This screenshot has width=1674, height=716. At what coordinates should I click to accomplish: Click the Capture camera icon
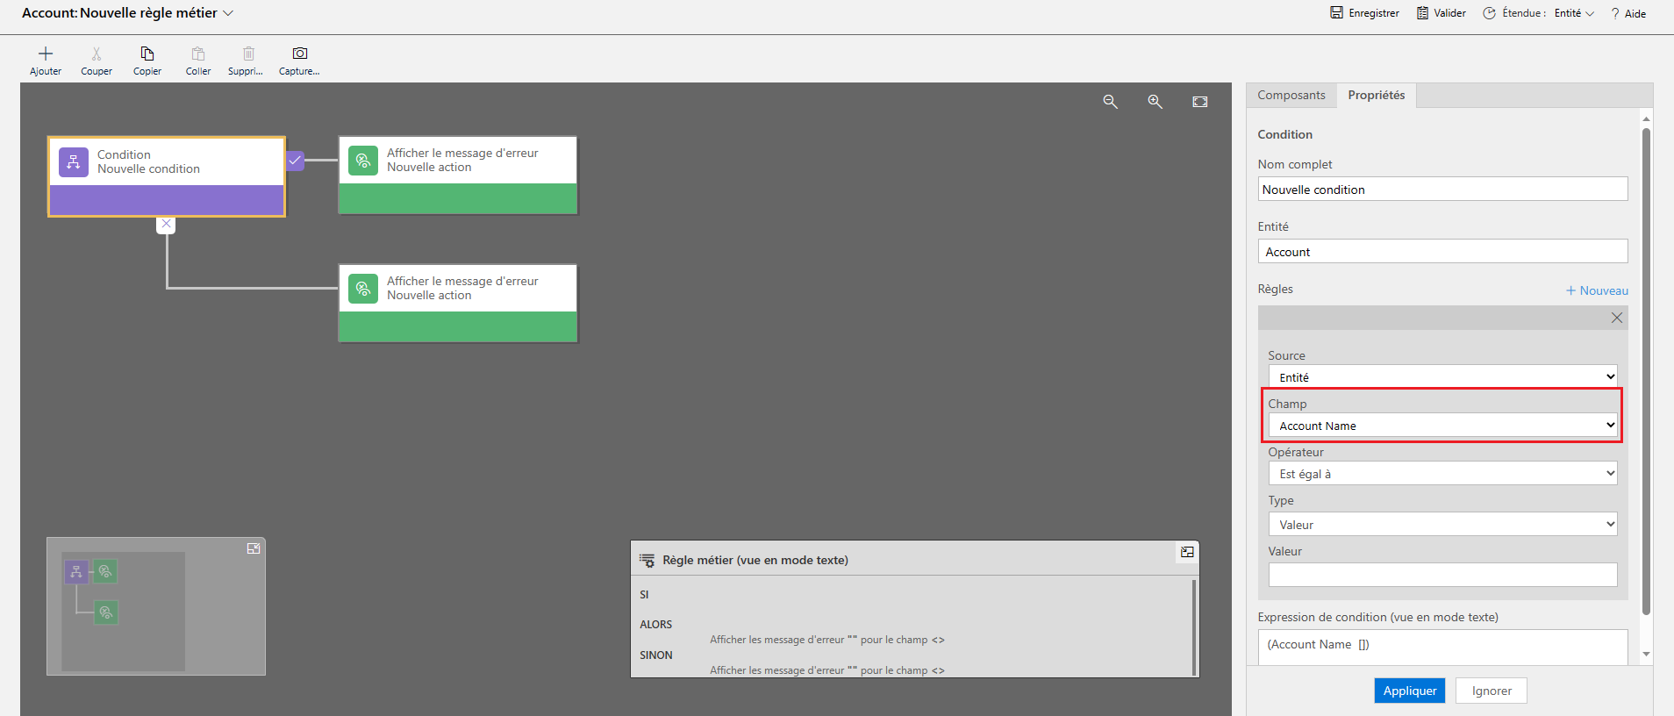tap(300, 54)
